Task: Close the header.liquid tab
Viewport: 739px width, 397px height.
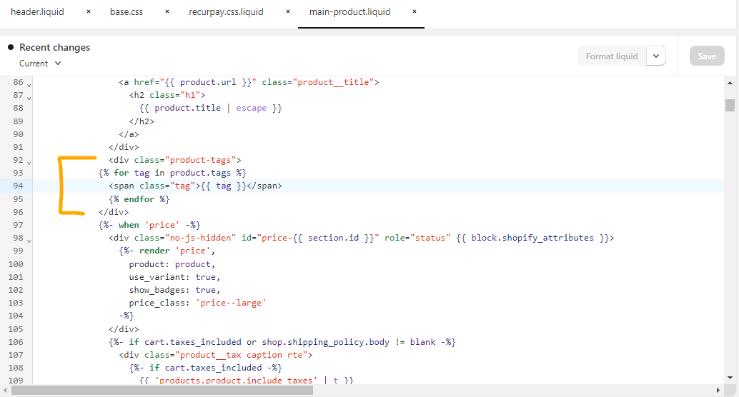Action: tap(88, 11)
